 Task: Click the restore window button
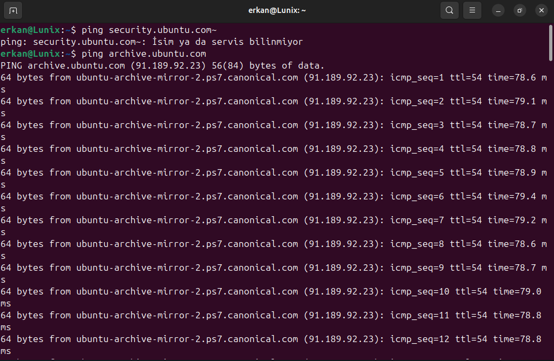click(x=520, y=10)
